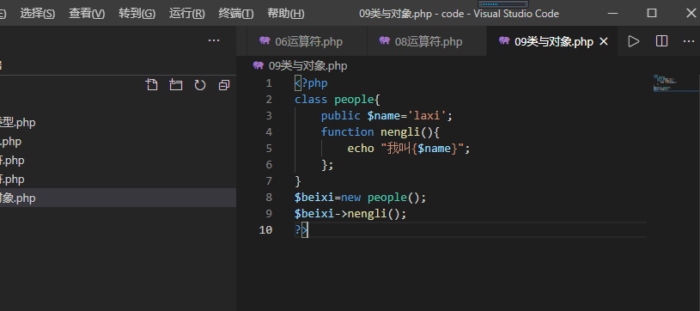Image resolution: width=700 pixels, height=311 pixels.
Task: Open the 帮助(H) menu
Action: click(x=286, y=14)
